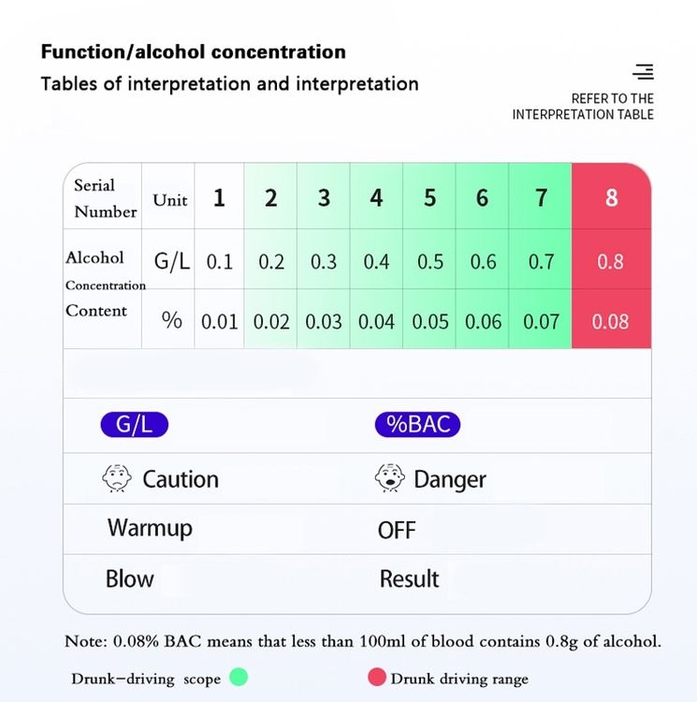Click the red drunk driving range dot
Image resolution: width=697 pixels, height=702 pixels.
click(377, 677)
